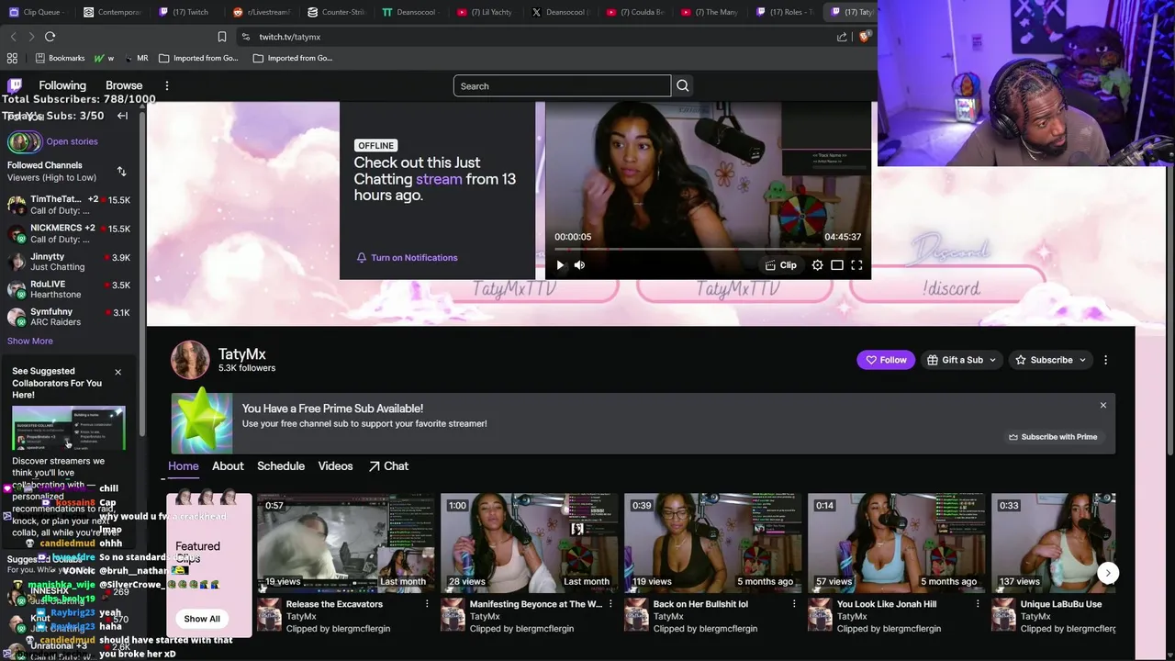Click the bookmark page icon
This screenshot has width=1175, height=661.
click(x=222, y=37)
